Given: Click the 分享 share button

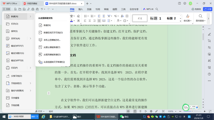Looking at the screenshot, I should (208, 9).
